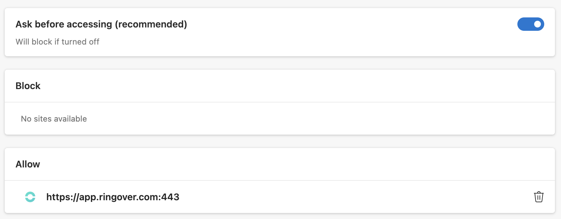The image size is (561, 219).
Task: Click the "https://" prefix of the Ringover URL
Action: 63,197
